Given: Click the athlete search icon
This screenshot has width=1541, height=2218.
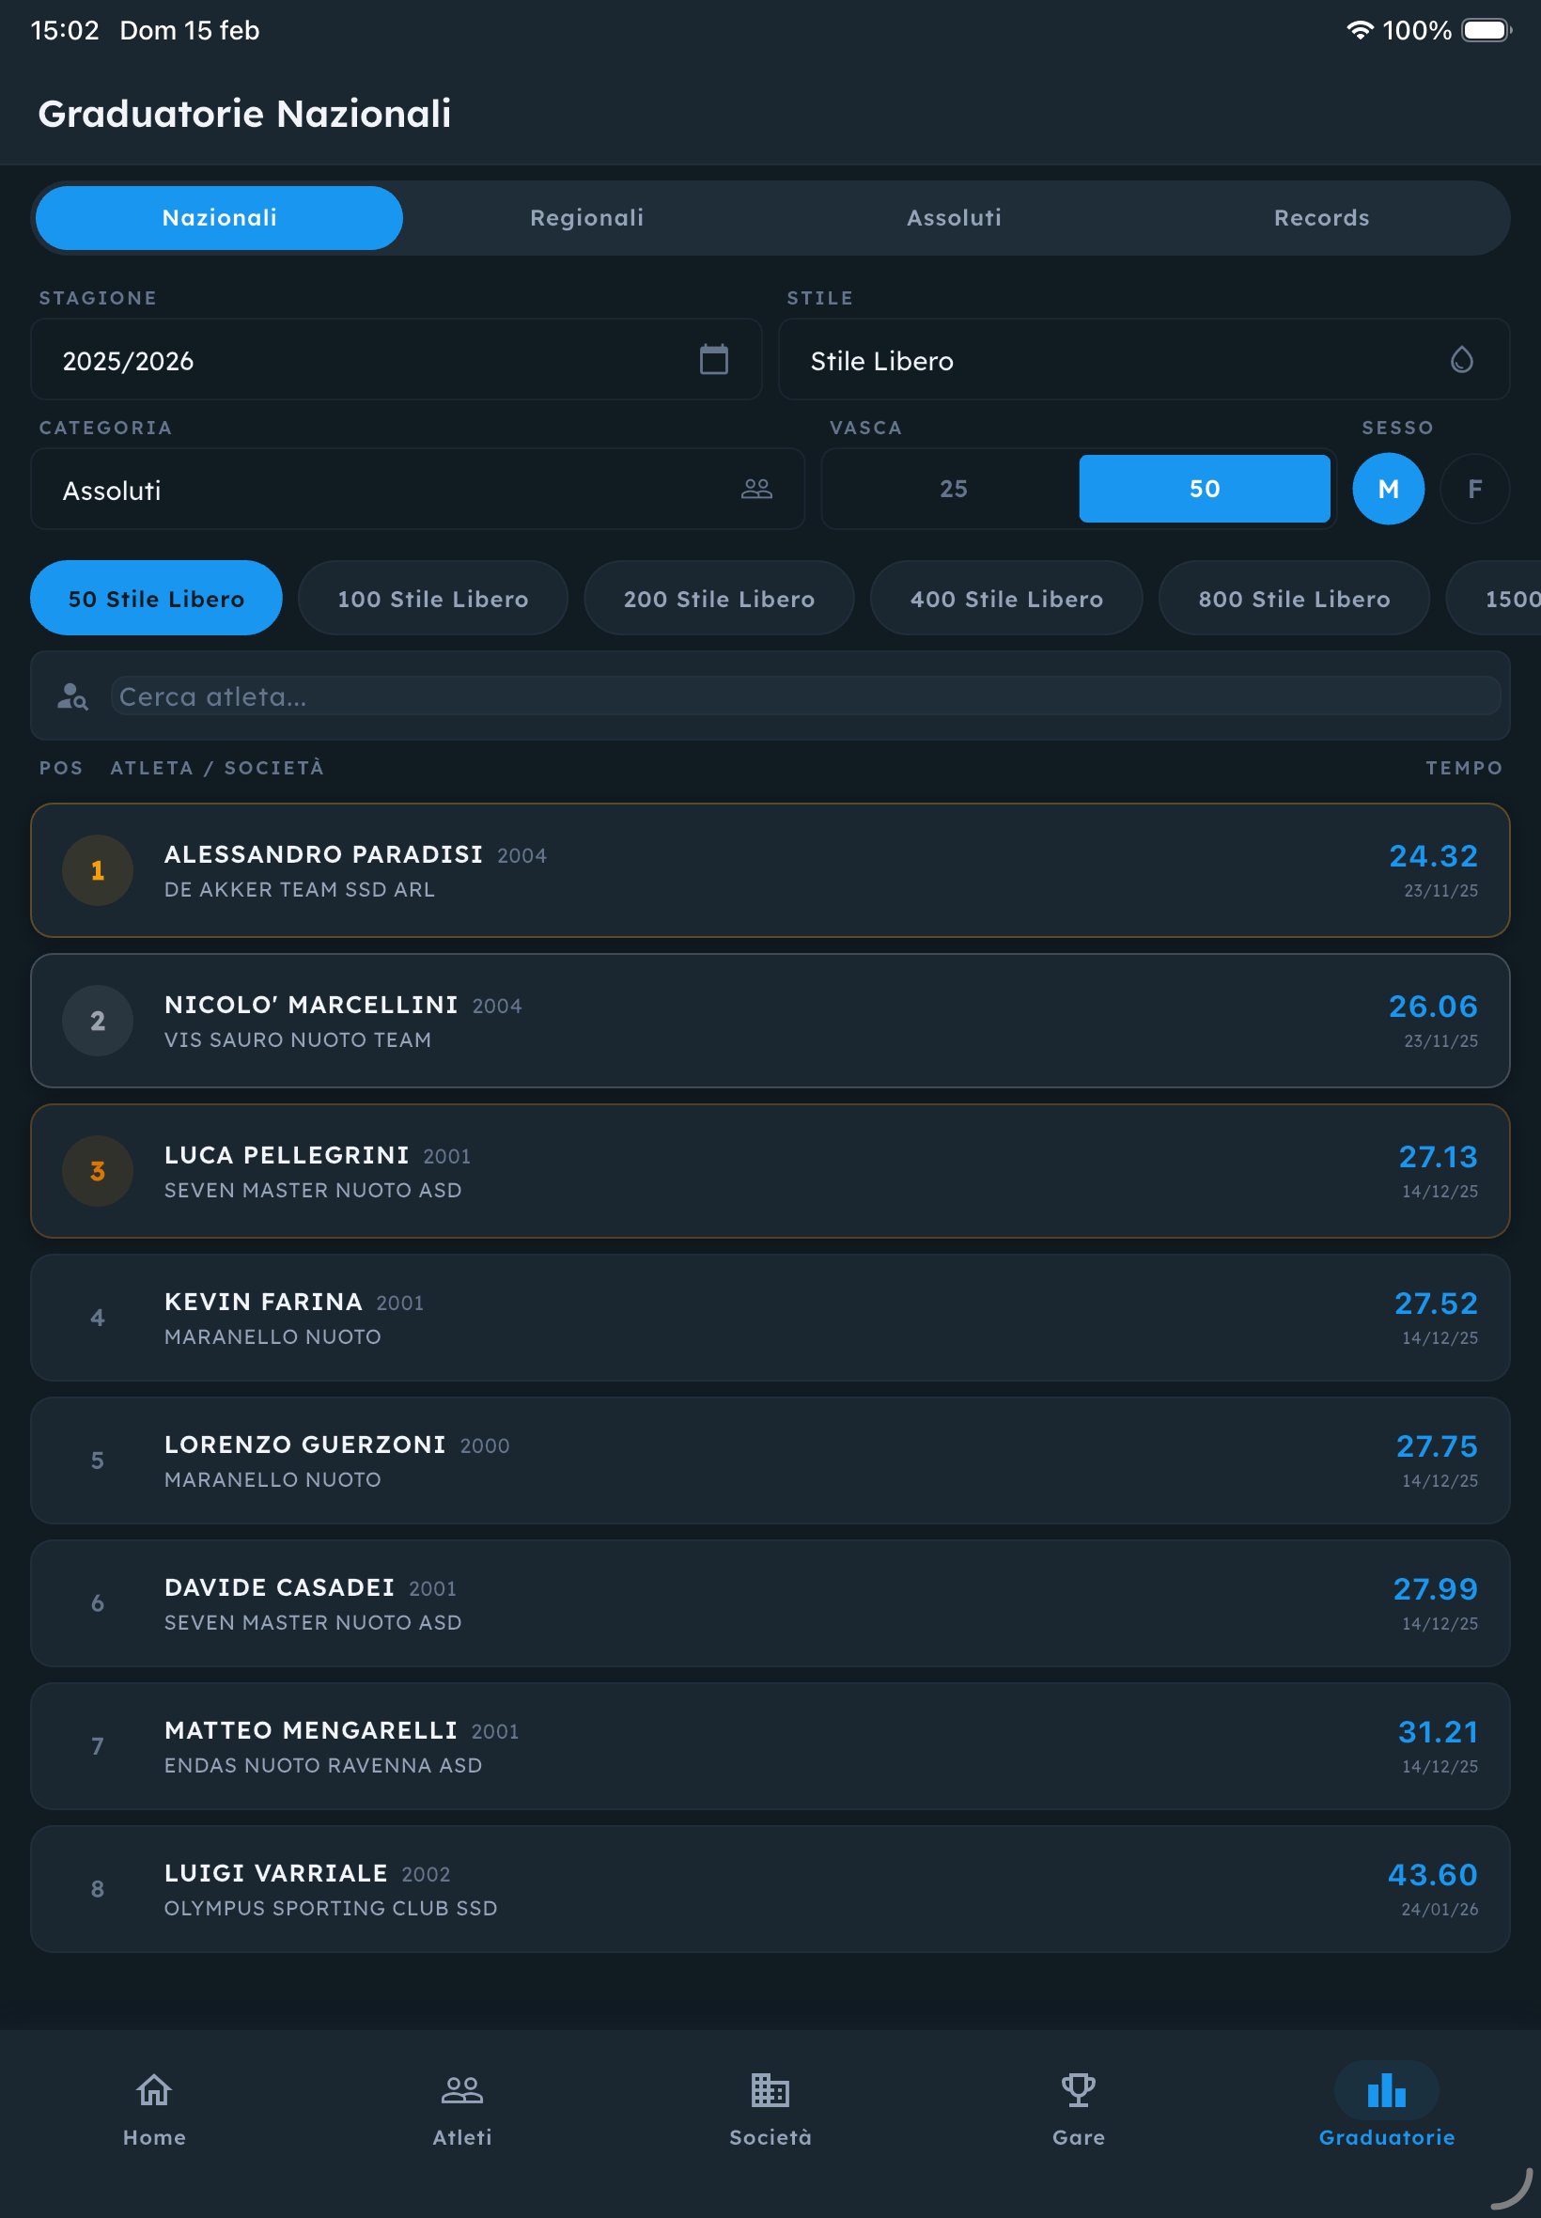Looking at the screenshot, I should (x=72, y=696).
